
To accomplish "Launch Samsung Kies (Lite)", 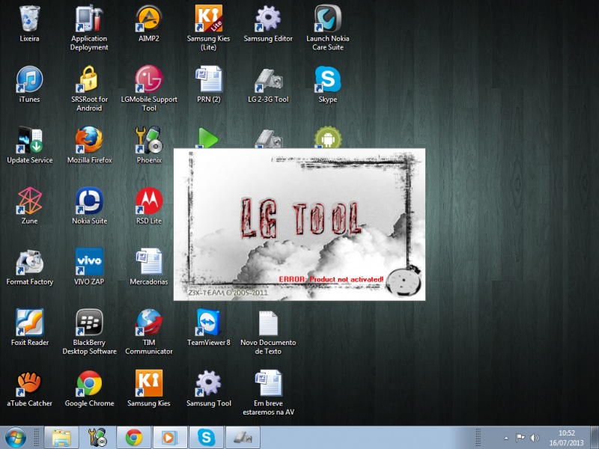I will tap(208, 28).
